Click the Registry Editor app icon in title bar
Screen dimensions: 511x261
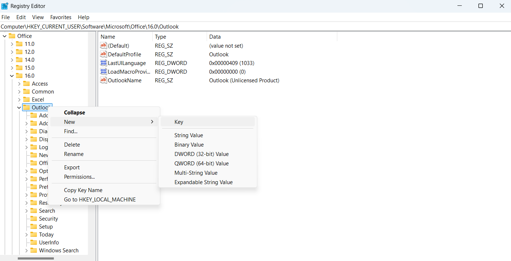click(x=5, y=6)
